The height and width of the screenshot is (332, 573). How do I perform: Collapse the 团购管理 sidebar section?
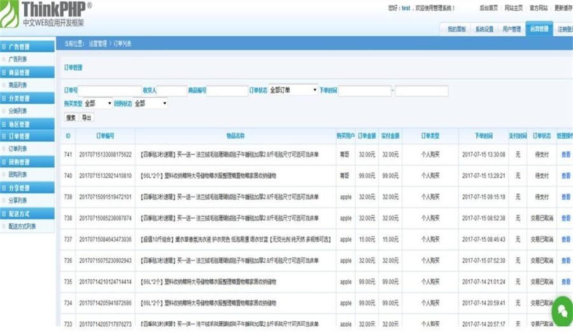pyautogui.click(x=27, y=162)
